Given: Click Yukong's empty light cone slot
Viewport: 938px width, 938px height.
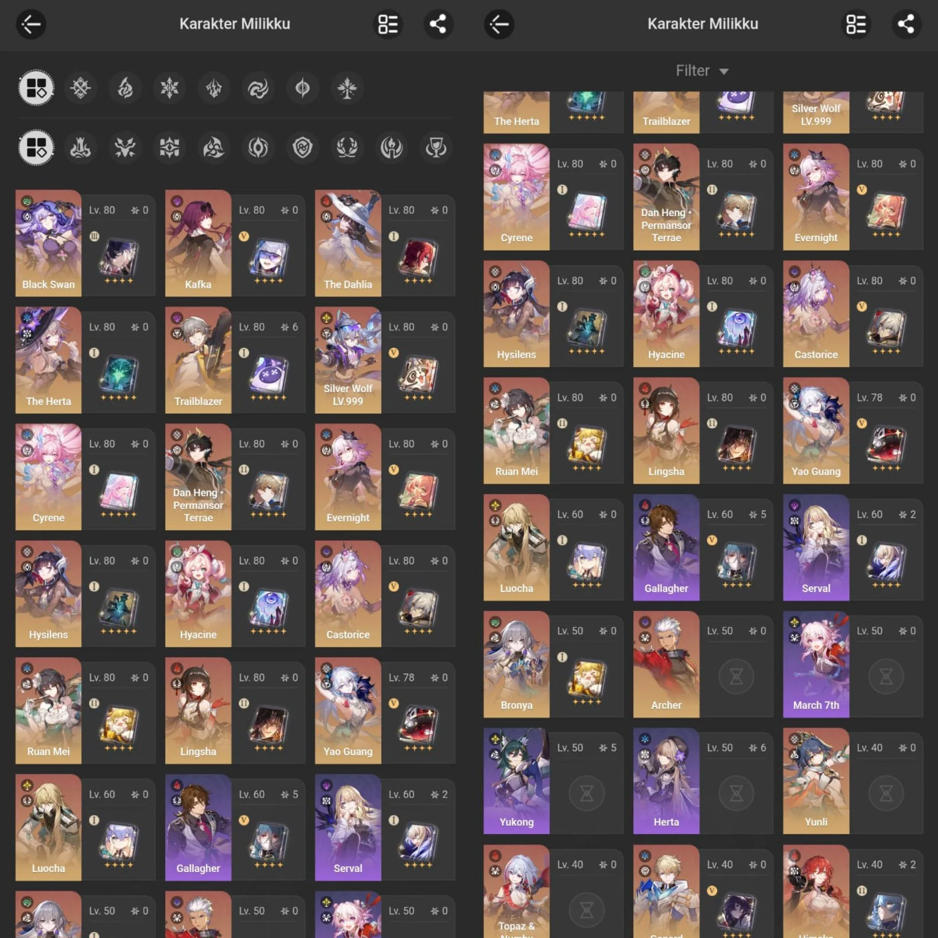Looking at the screenshot, I should click(x=586, y=793).
